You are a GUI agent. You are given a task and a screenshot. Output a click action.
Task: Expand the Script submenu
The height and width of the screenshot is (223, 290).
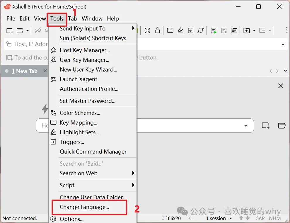point(93,185)
